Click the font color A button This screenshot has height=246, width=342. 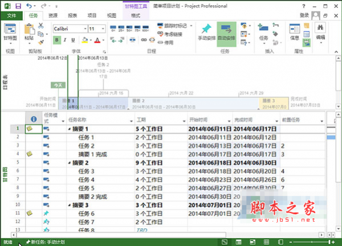point(96,40)
